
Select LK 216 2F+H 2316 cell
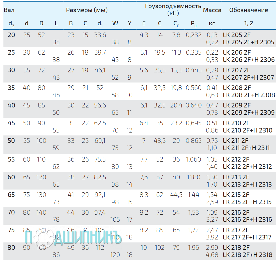click(x=247, y=220)
